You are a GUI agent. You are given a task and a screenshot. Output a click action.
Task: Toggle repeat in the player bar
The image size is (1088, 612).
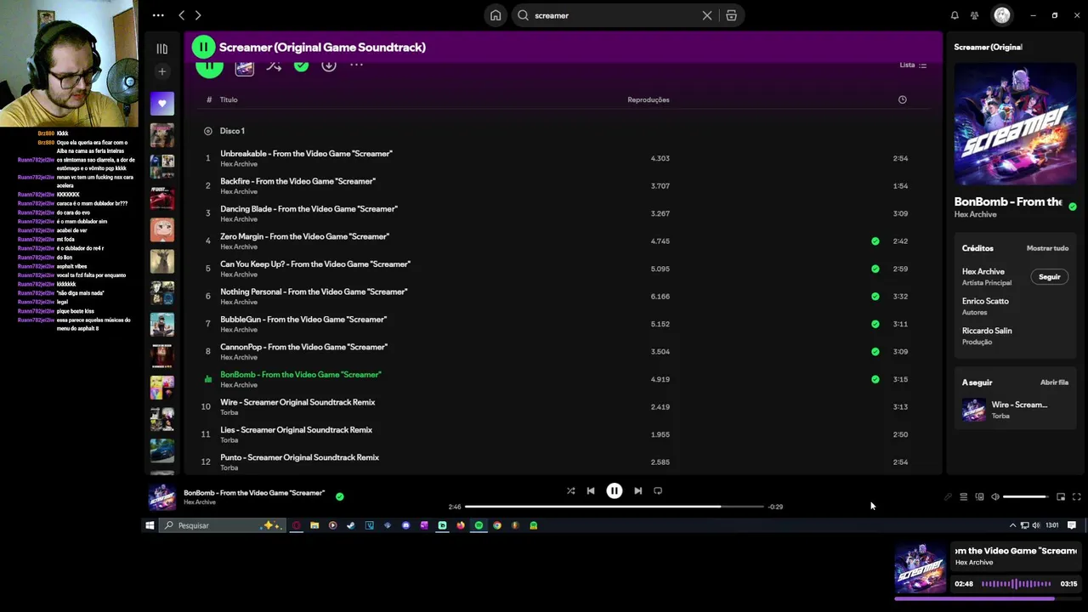658,490
